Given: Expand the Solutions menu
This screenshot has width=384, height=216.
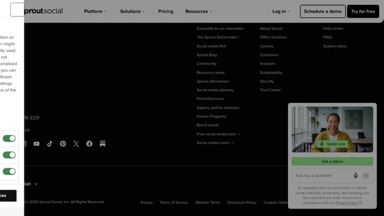Looking at the screenshot, I should pos(132,11).
